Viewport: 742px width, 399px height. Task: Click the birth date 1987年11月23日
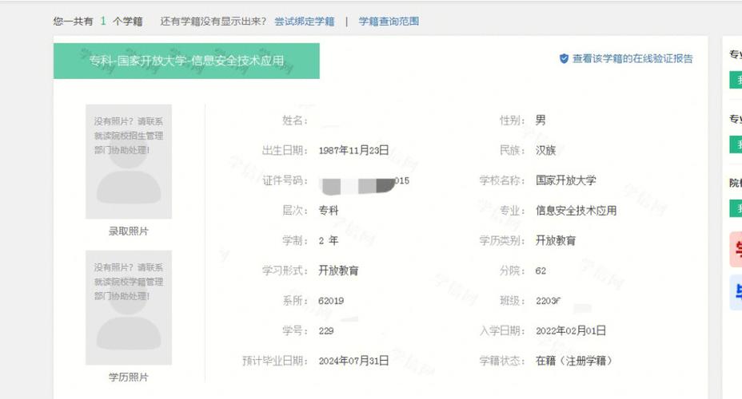[x=353, y=151]
